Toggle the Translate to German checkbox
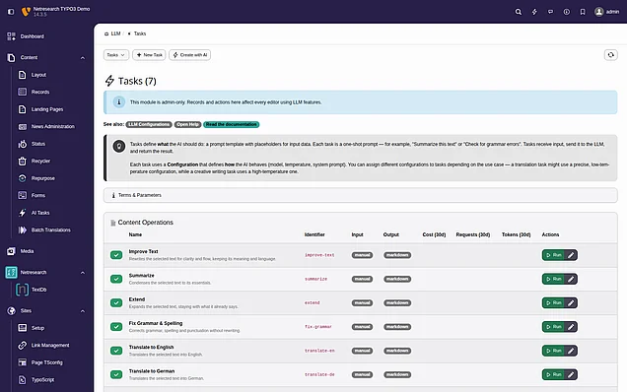Screen dimensions: 627x392 pos(116,375)
